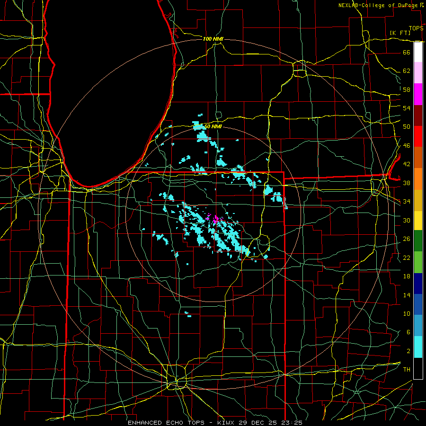Click the "10" legend value
This screenshot has width=426, height=426.
pyautogui.click(x=407, y=313)
